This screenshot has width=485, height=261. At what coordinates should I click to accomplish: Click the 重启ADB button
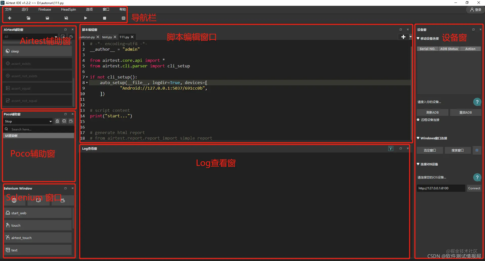coord(466,112)
